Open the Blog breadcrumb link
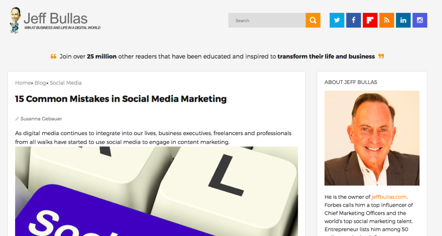The height and width of the screenshot is (236, 442). click(x=40, y=83)
